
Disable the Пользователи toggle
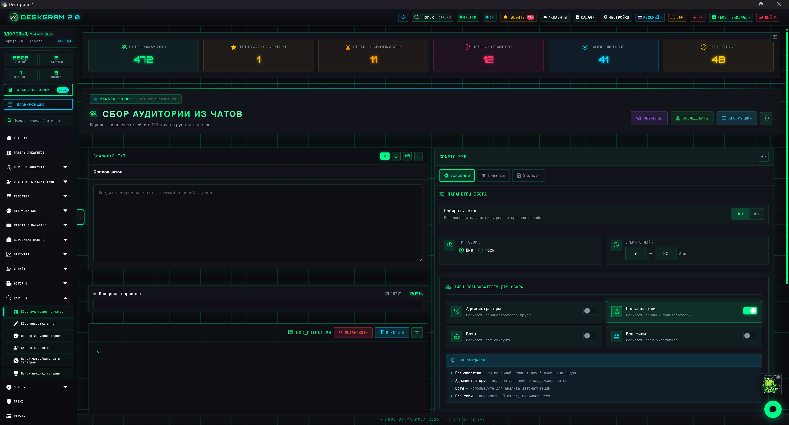(750, 311)
